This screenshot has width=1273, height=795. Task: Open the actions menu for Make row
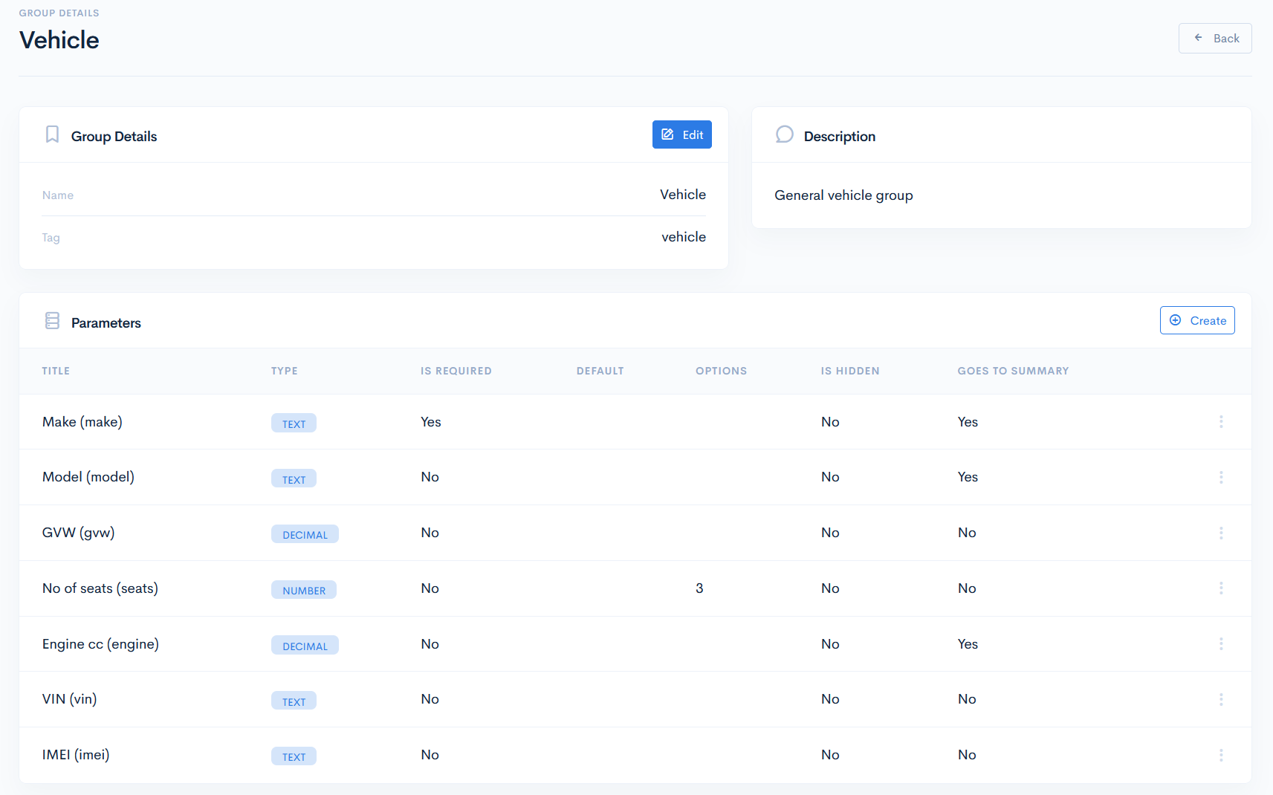click(x=1220, y=422)
